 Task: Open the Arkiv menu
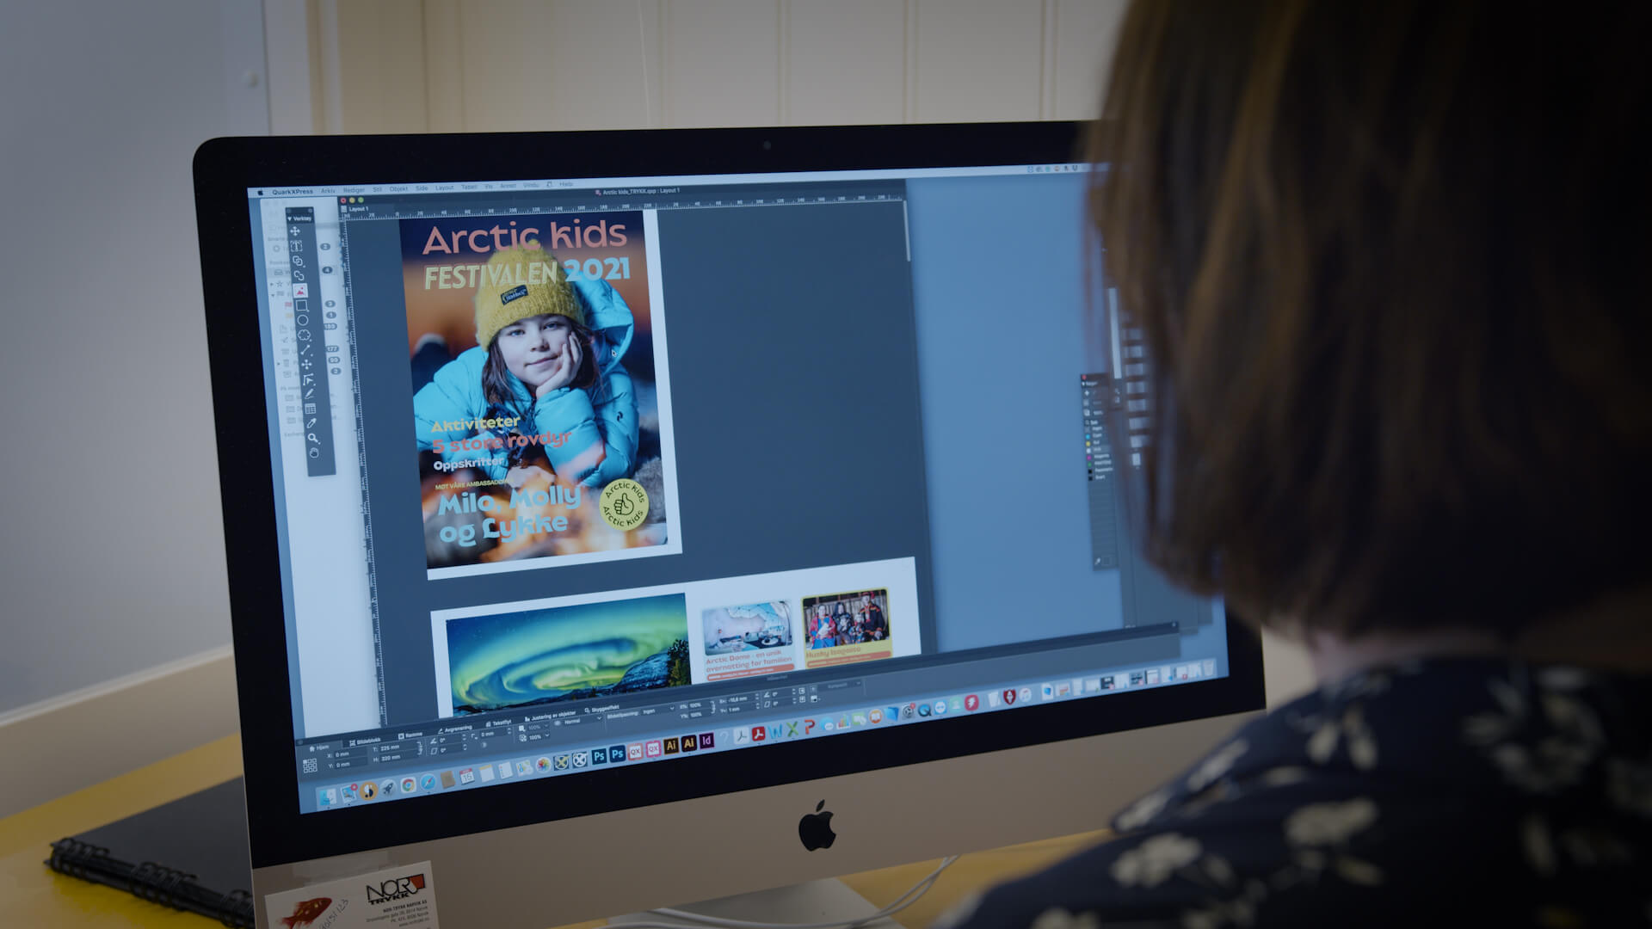[328, 191]
